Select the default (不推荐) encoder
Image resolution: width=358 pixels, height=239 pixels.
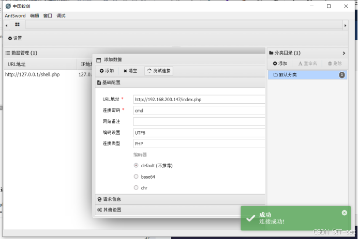(136, 165)
